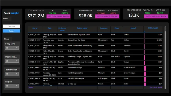Click customer name Fatima
171x96 pixels.
[x=61, y=46]
